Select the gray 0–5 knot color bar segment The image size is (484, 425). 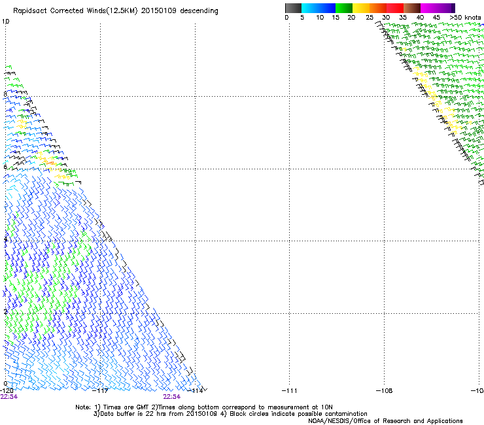point(293,8)
